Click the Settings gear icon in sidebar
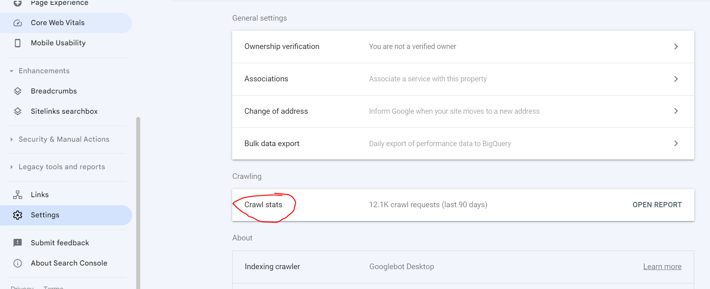The width and height of the screenshot is (710, 289). (x=17, y=215)
